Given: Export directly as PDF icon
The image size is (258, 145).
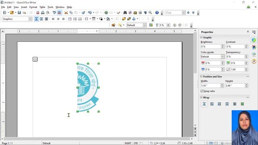Looking at the screenshot, I should pos(37,12).
